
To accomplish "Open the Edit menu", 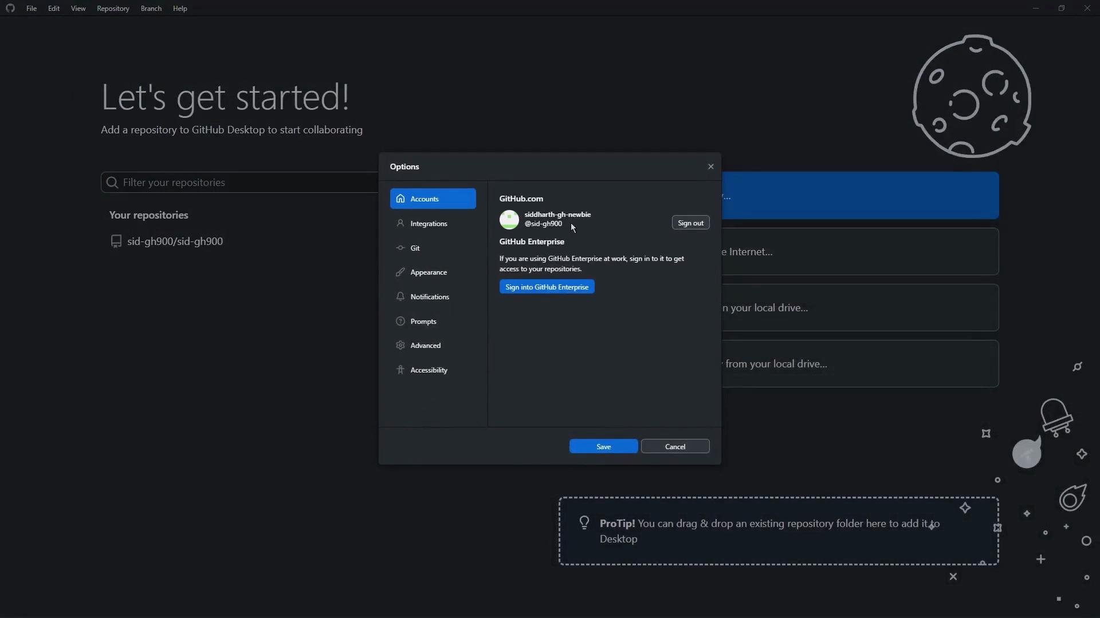I will 54,9.
